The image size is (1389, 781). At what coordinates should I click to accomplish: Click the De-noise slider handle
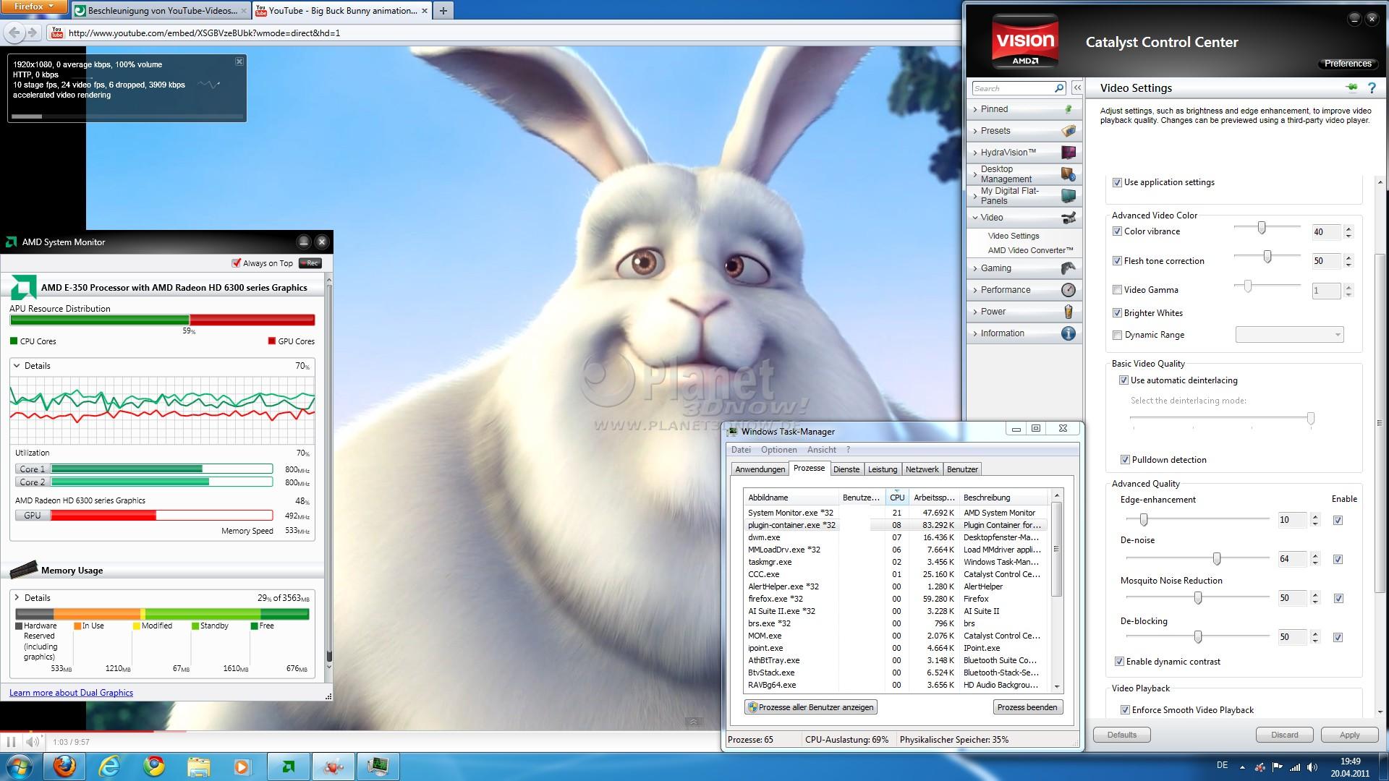(1217, 558)
